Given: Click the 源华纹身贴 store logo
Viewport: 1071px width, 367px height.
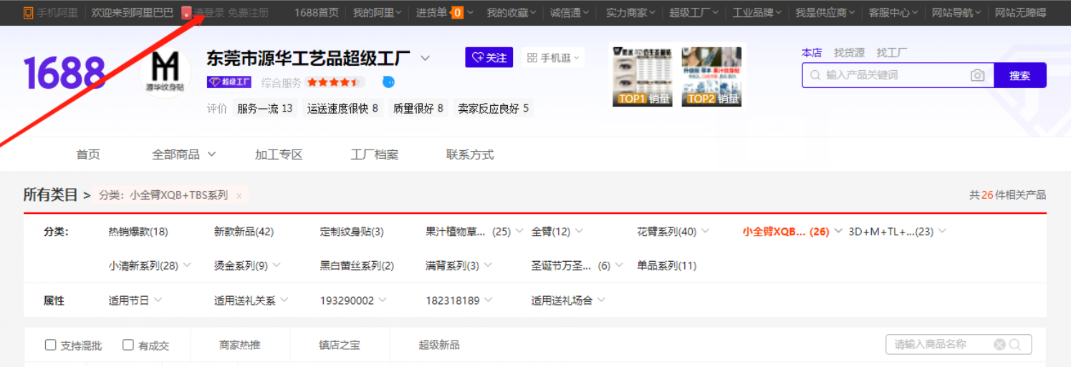Looking at the screenshot, I should point(165,74).
